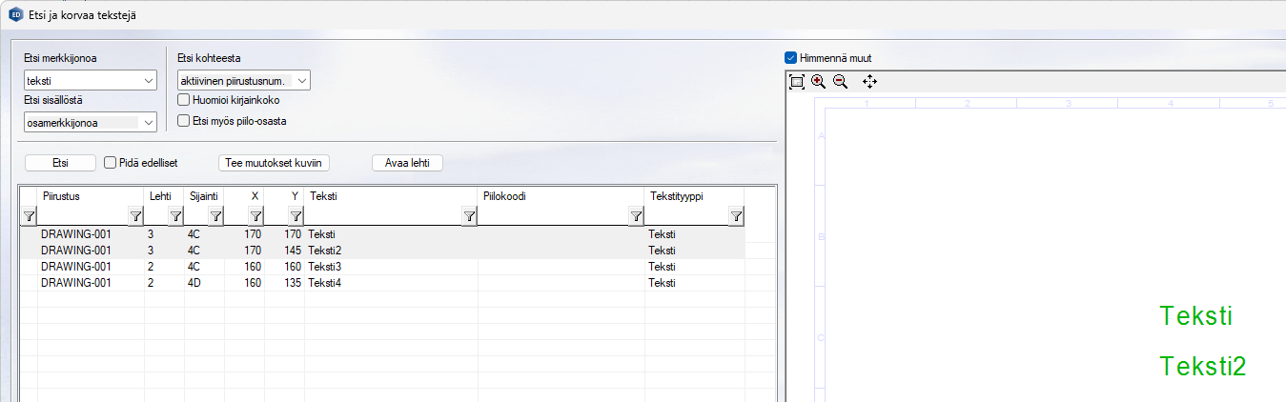Click the Piirustus column header
Screen dimensions: 1286x402
(90, 196)
